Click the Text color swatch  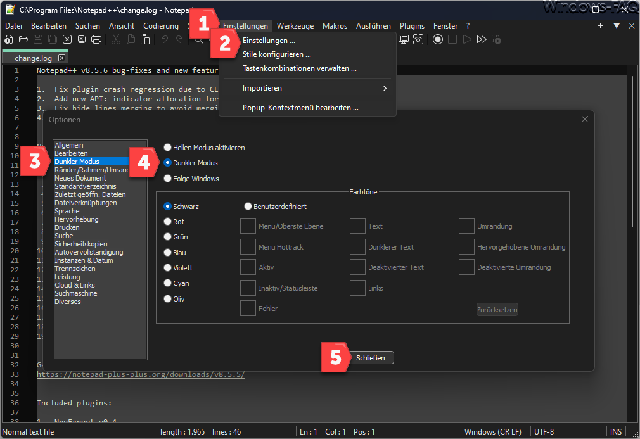tap(357, 226)
